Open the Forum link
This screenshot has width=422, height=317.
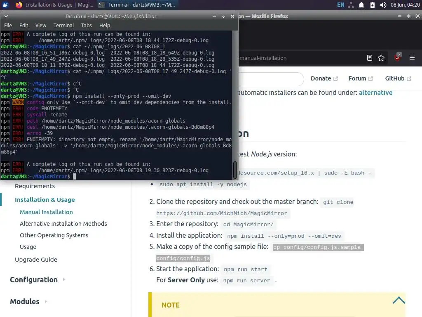pos(357,78)
